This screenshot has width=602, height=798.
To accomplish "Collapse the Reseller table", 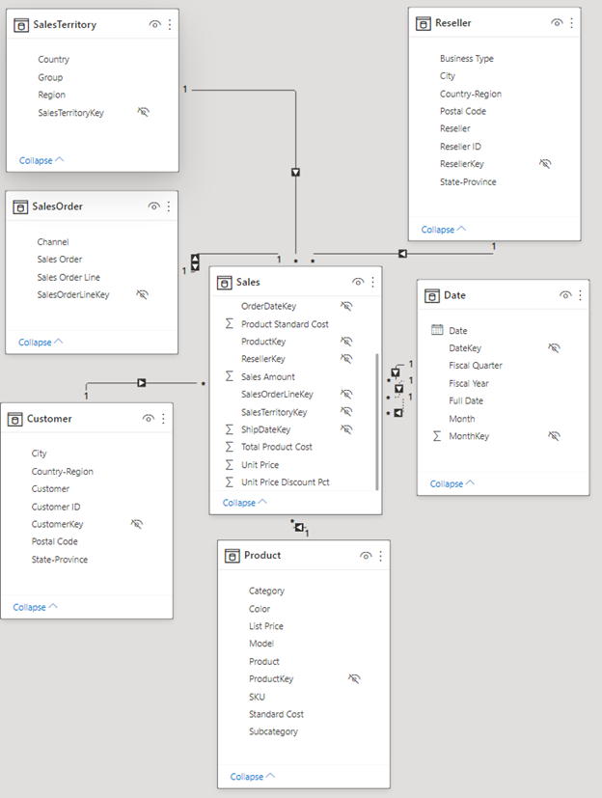I will click(x=443, y=230).
